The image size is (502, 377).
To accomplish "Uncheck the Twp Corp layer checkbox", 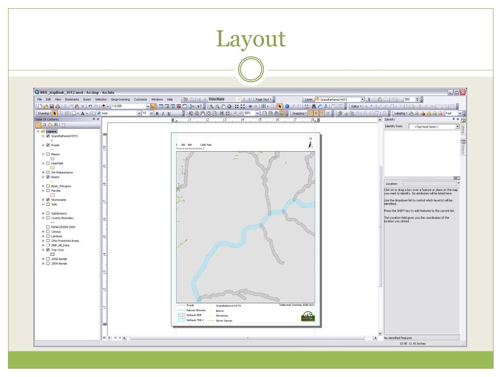I will pos(48,250).
